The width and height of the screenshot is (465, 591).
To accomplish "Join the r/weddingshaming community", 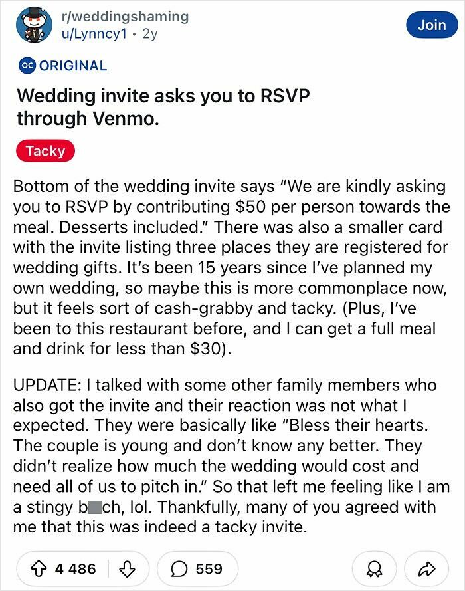I will point(432,25).
